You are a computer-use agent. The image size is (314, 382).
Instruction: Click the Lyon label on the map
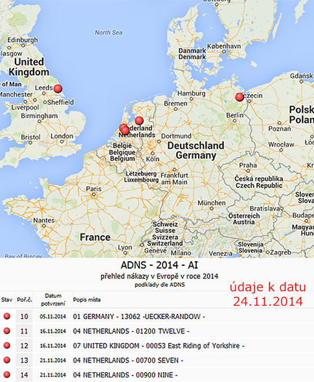pos(125,248)
